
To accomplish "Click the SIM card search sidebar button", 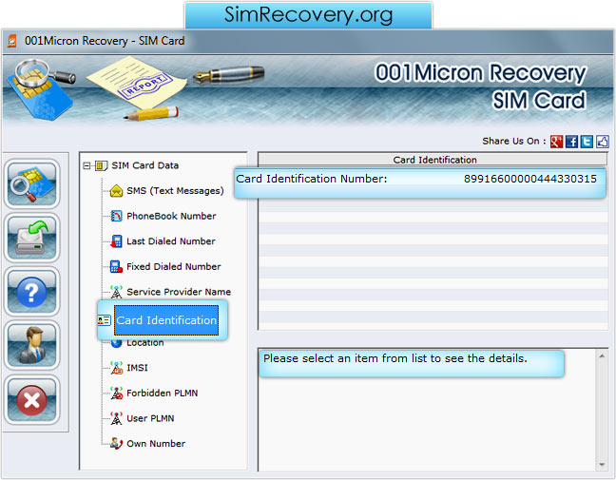I will click(31, 183).
